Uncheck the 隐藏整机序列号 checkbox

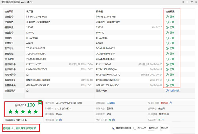(114, 128)
